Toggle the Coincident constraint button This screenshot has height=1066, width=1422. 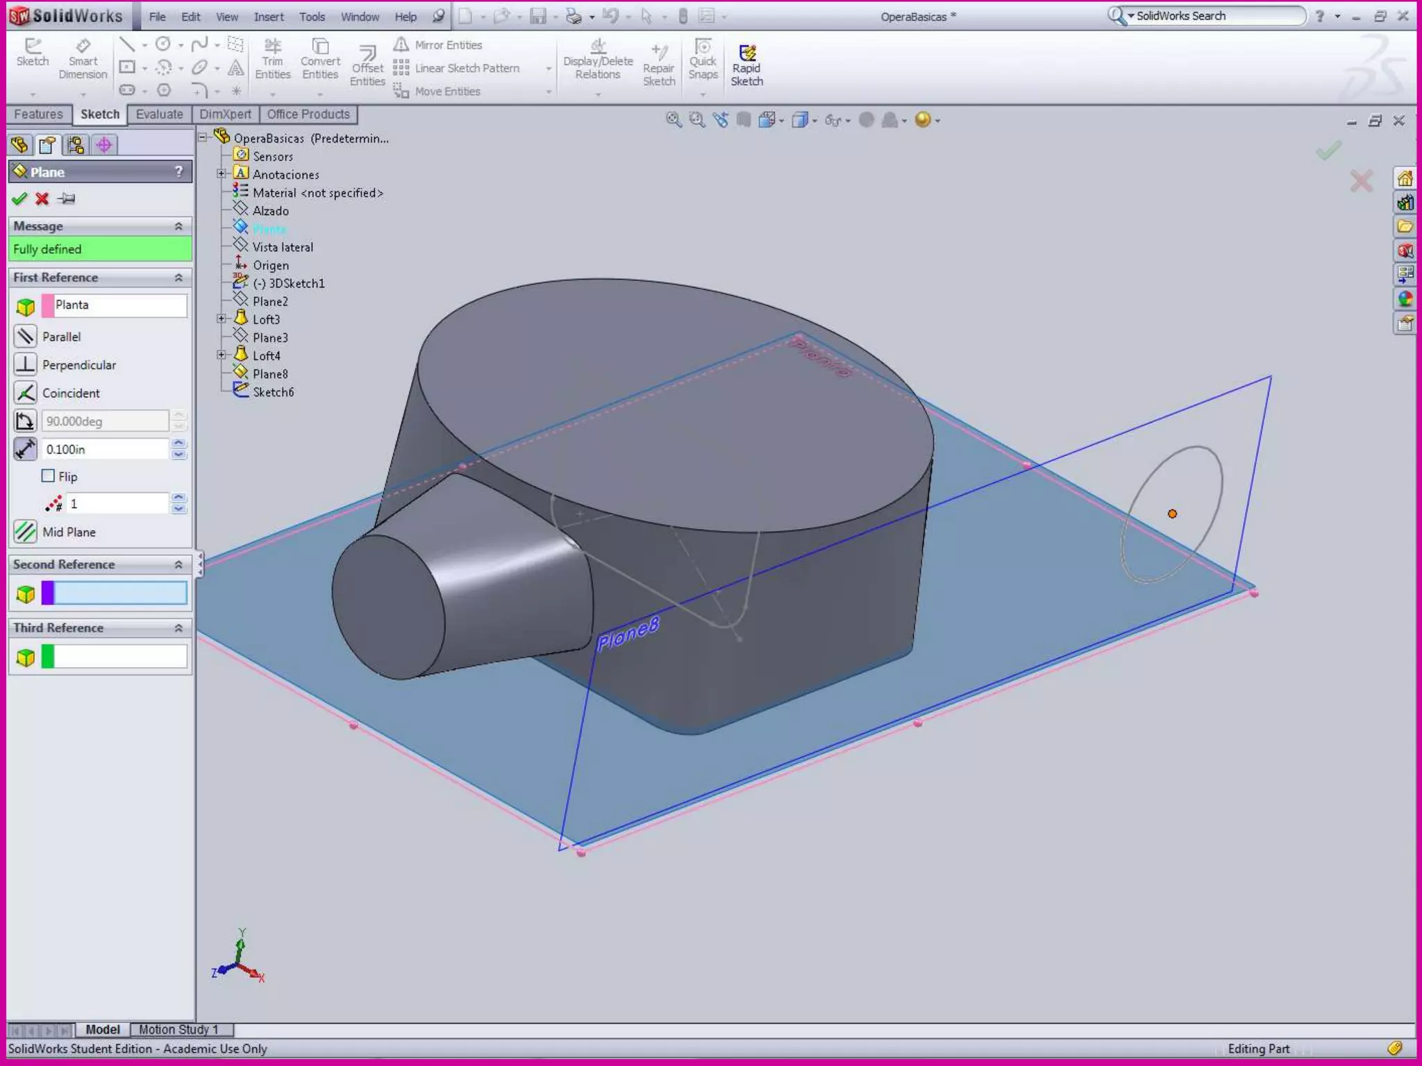pyautogui.click(x=26, y=393)
